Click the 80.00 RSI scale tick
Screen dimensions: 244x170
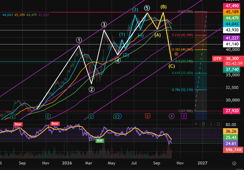click(231, 125)
